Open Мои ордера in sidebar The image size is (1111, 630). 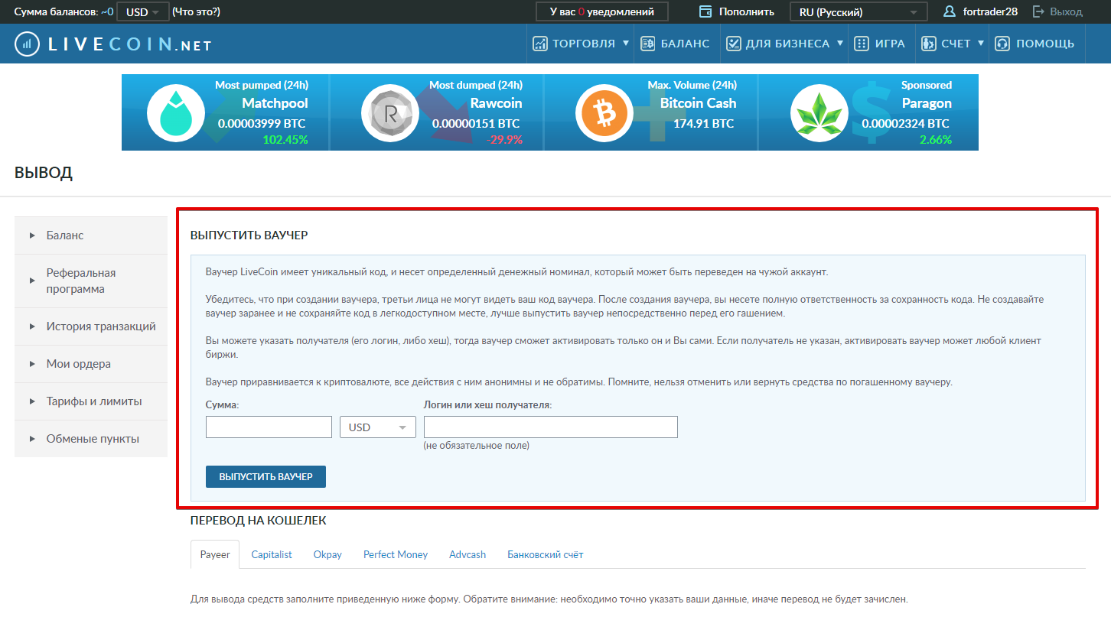[91, 364]
